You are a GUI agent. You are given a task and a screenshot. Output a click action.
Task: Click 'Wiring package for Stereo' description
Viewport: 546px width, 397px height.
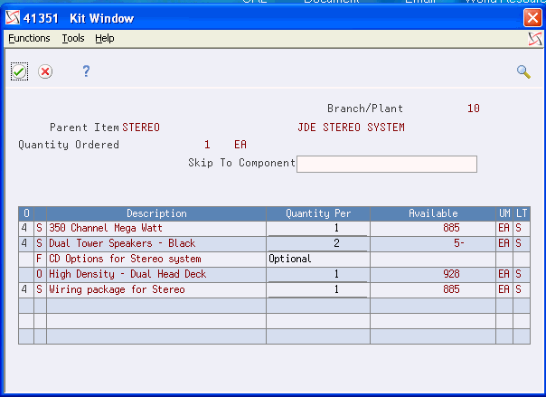[x=117, y=289]
